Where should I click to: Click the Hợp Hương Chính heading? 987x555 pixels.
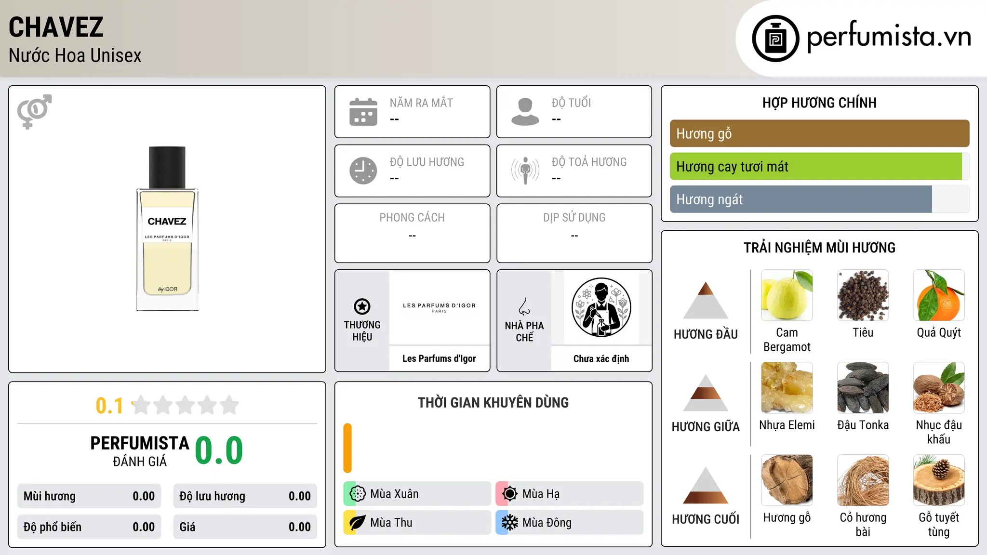pyautogui.click(x=819, y=103)
